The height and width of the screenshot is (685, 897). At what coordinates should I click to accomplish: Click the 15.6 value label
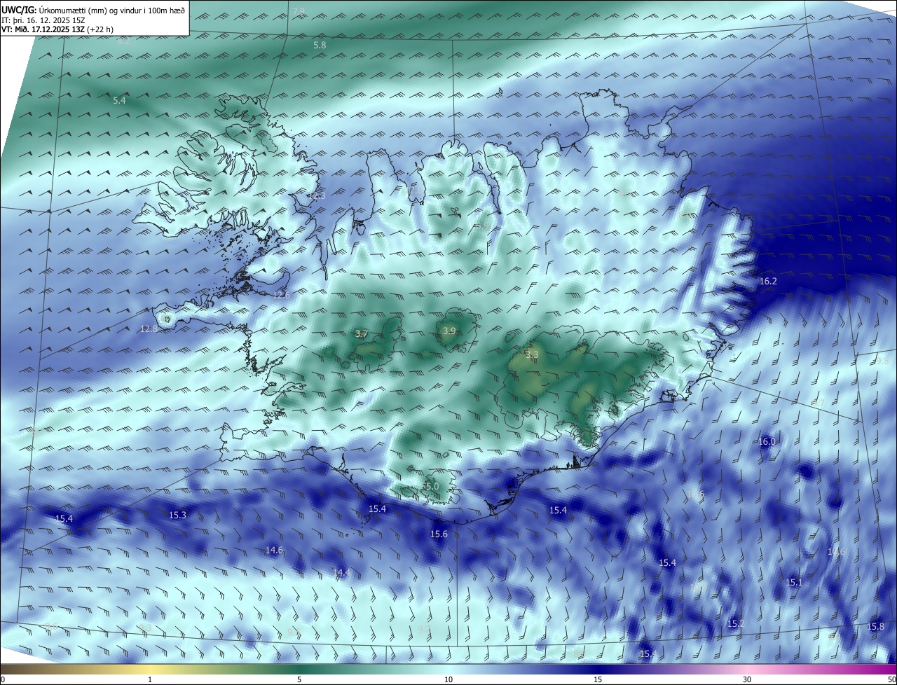pos(439,534)
